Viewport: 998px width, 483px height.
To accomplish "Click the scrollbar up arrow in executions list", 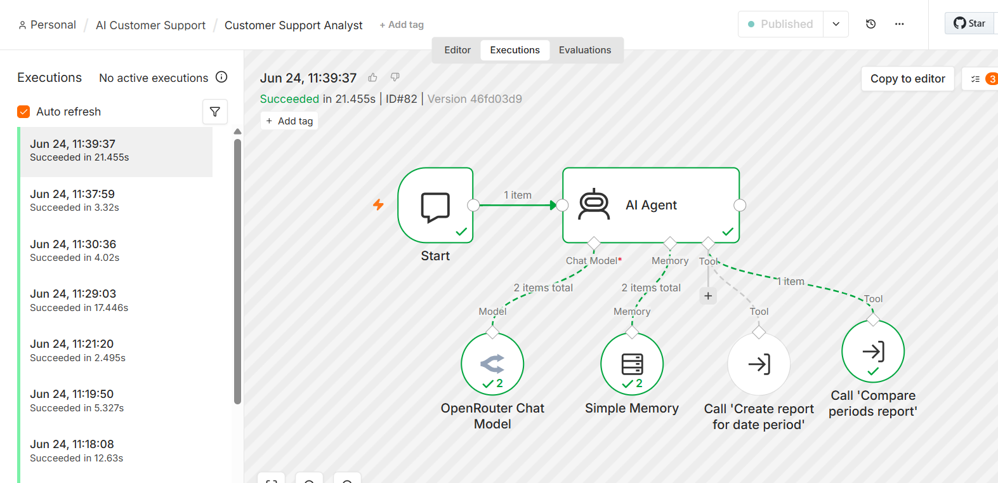I will tap(237, 131).
